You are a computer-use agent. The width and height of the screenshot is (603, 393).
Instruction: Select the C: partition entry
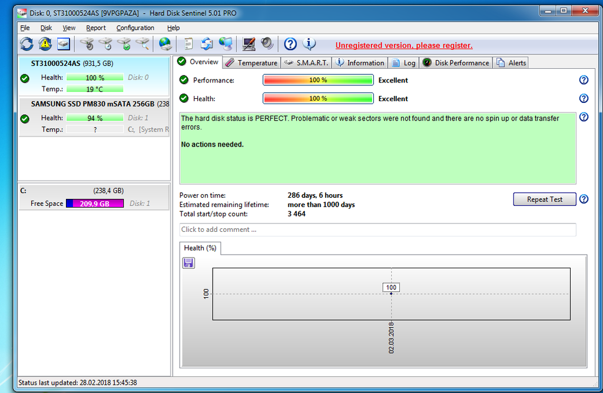coord(94,197)
